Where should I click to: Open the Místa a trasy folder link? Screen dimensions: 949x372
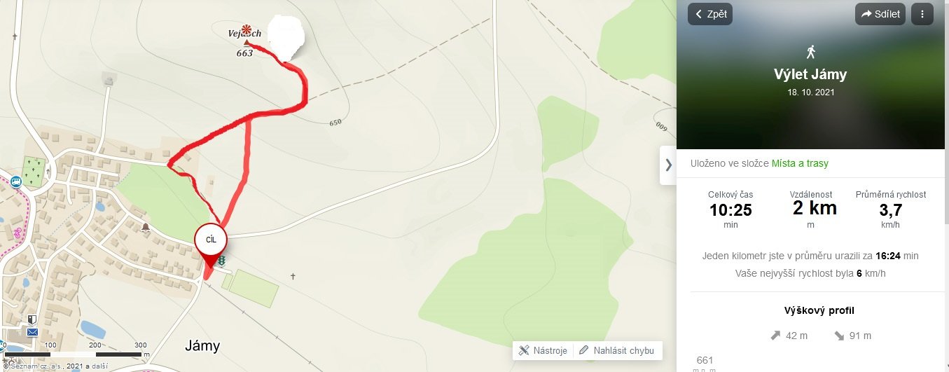800,163
